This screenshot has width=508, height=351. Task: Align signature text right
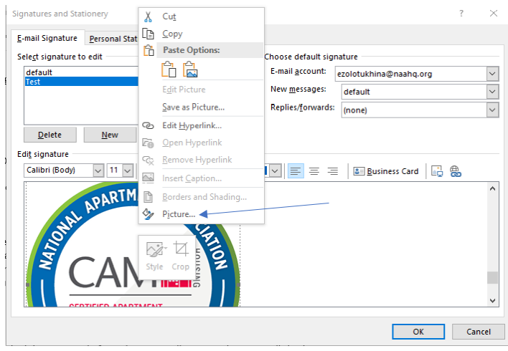click(x=333, y=170)
